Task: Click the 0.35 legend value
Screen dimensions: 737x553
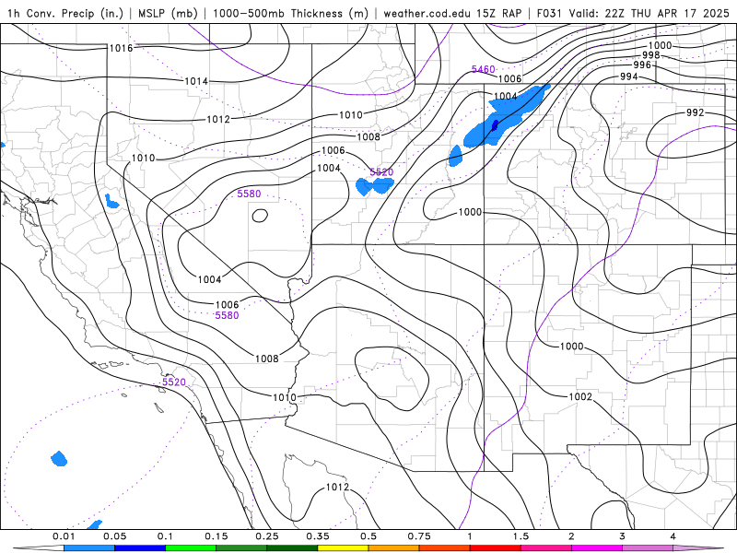Action: pyautogui.click(x=317, y=536)
